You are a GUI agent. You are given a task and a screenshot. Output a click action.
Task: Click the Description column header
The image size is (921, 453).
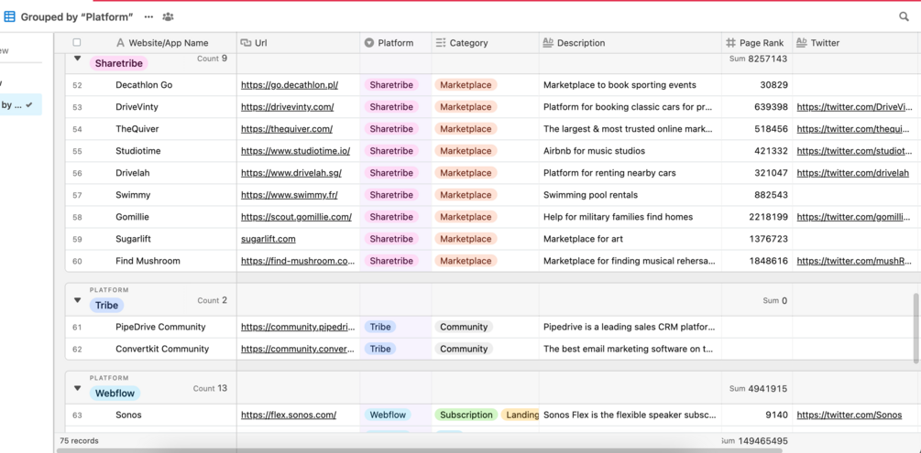(581, 43)
